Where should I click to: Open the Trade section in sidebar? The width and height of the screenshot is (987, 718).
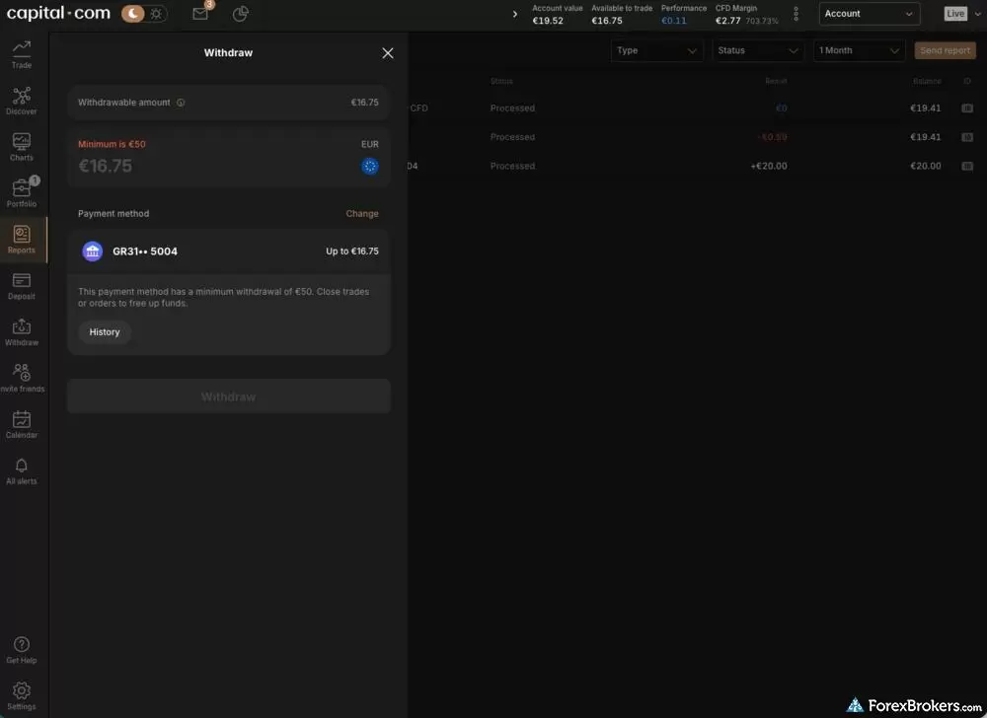[x=22, y=54]
